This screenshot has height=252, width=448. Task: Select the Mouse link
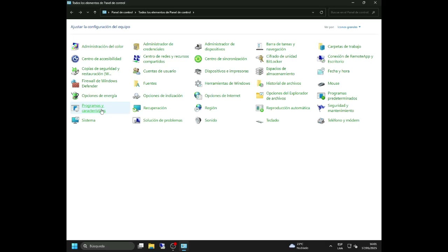pyautogui.click(x=334, y=83)
